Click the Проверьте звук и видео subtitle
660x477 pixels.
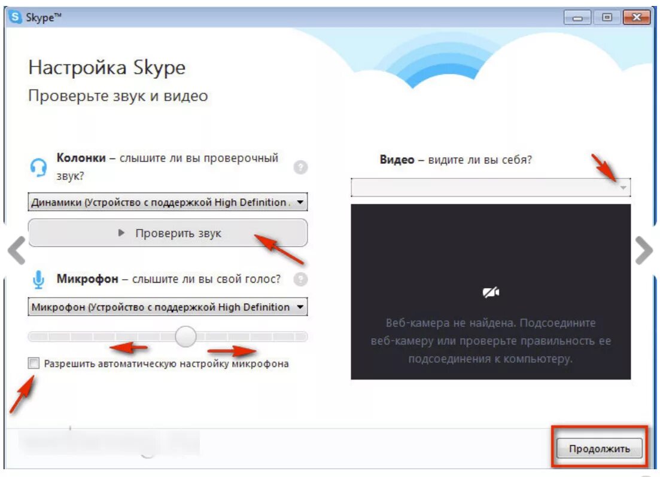[118, 96]
